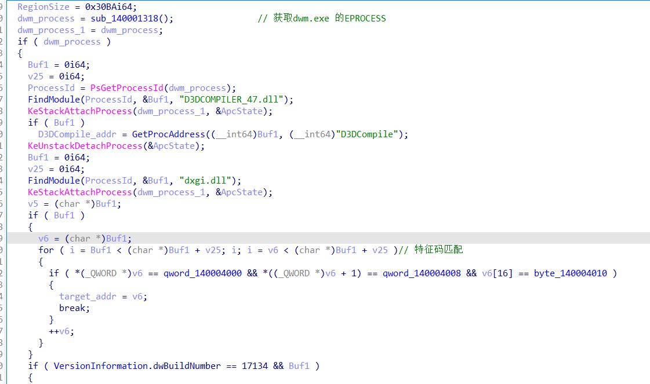
Task: Select the PsGetProcessId function name
Action: pyautogui.click(x=126, y=88)
